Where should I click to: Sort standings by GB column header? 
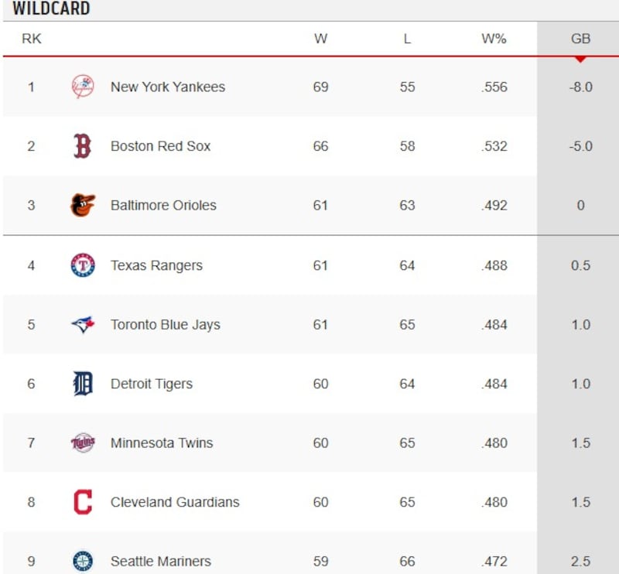tap(580, 39)
